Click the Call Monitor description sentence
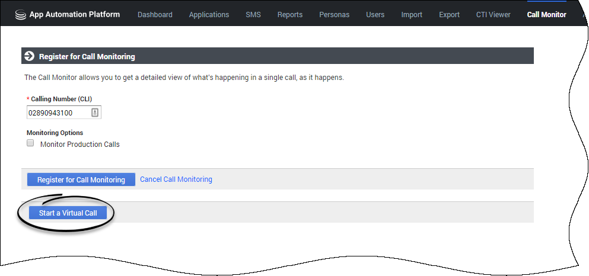589x276 pixels. (x=184, y=78)
